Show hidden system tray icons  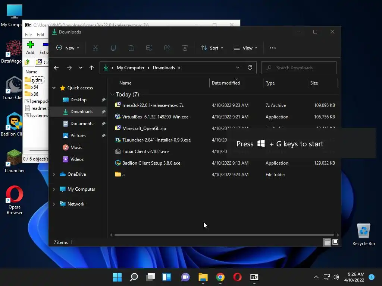(316, 277)
